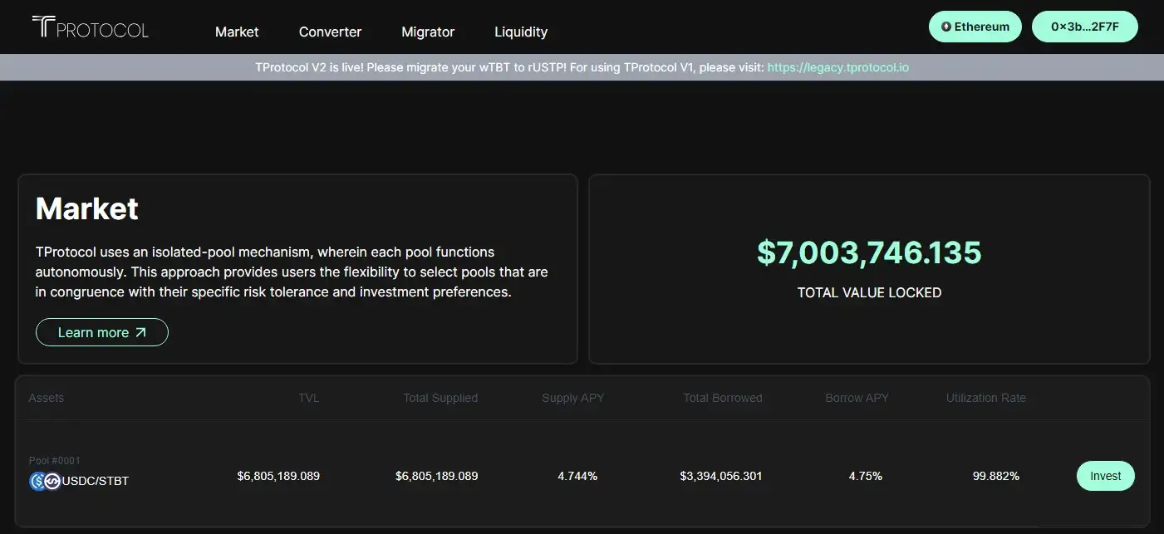Open the Ethereum network selector
This screenshot has height=534, width=1164.
(x=975, y=27)
